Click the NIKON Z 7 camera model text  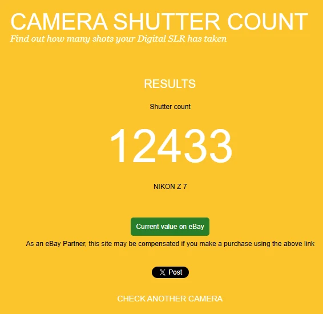pos(170,187)
